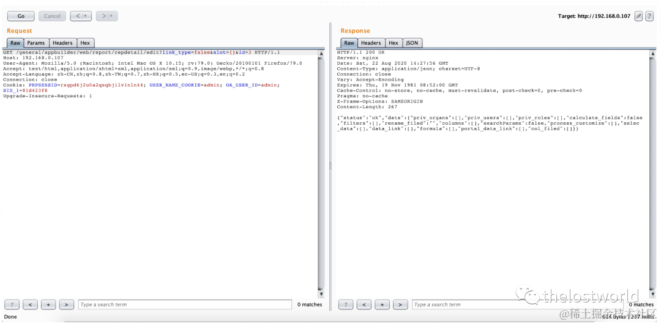The image size is (661, 324).
Task: Click the SID_1=81d423f8 cookie text
Action: click(25, 90)
